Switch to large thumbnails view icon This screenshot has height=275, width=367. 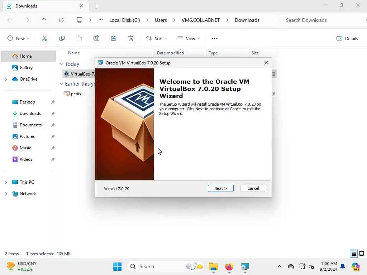coord(362,254)
